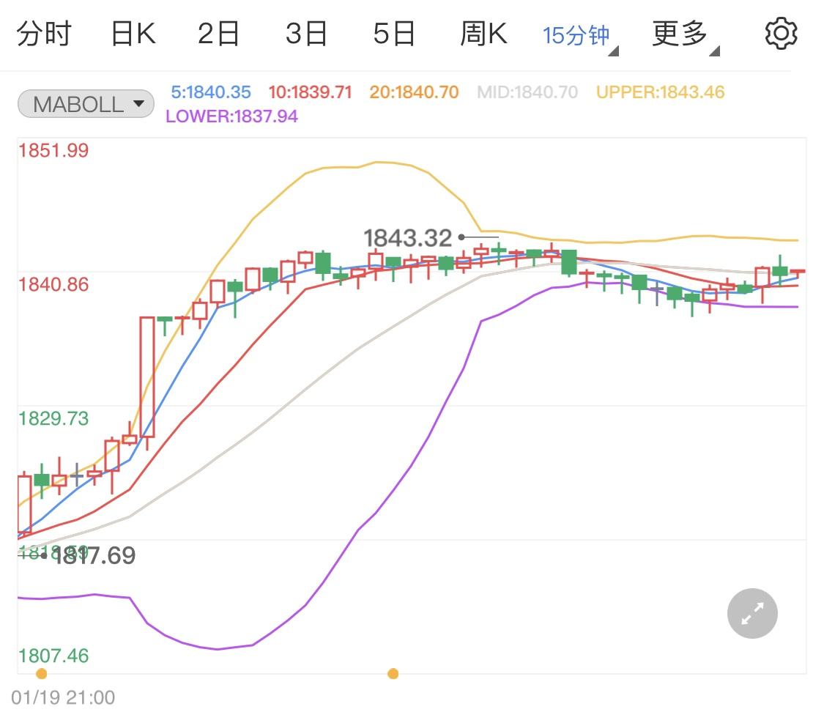Expand the 15分钟 interval dropdown

(578, 32)
